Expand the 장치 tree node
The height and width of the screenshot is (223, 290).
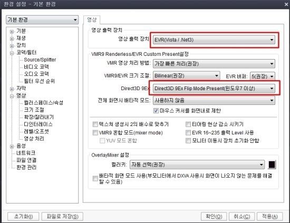tap(12, 46)
